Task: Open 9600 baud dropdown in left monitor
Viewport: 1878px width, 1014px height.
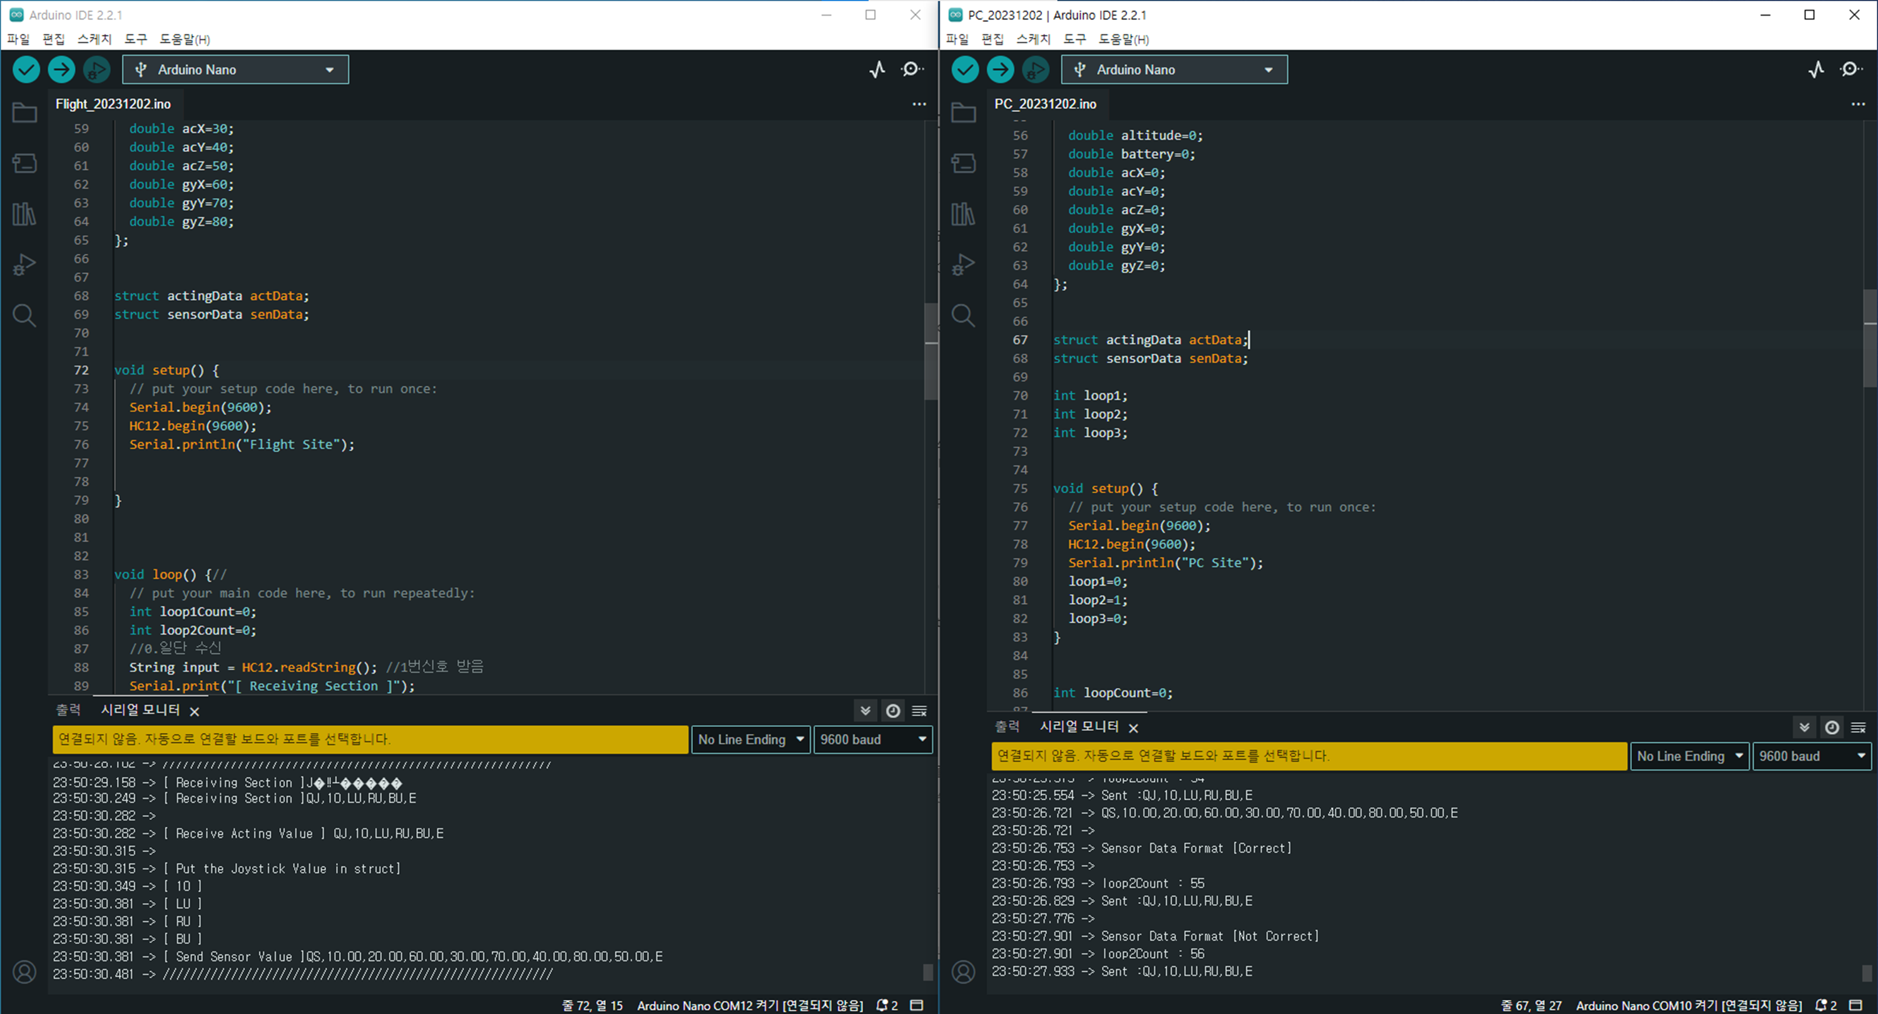Action: click(x=872, y=739)
